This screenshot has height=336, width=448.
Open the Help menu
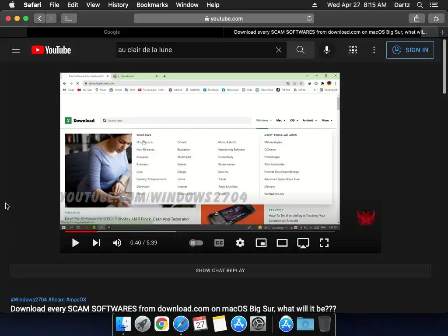click(x=213, y=5)
